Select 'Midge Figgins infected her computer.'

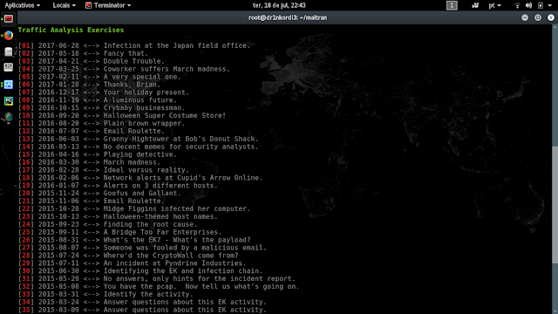pyautogui.click(x=134, y=209)
